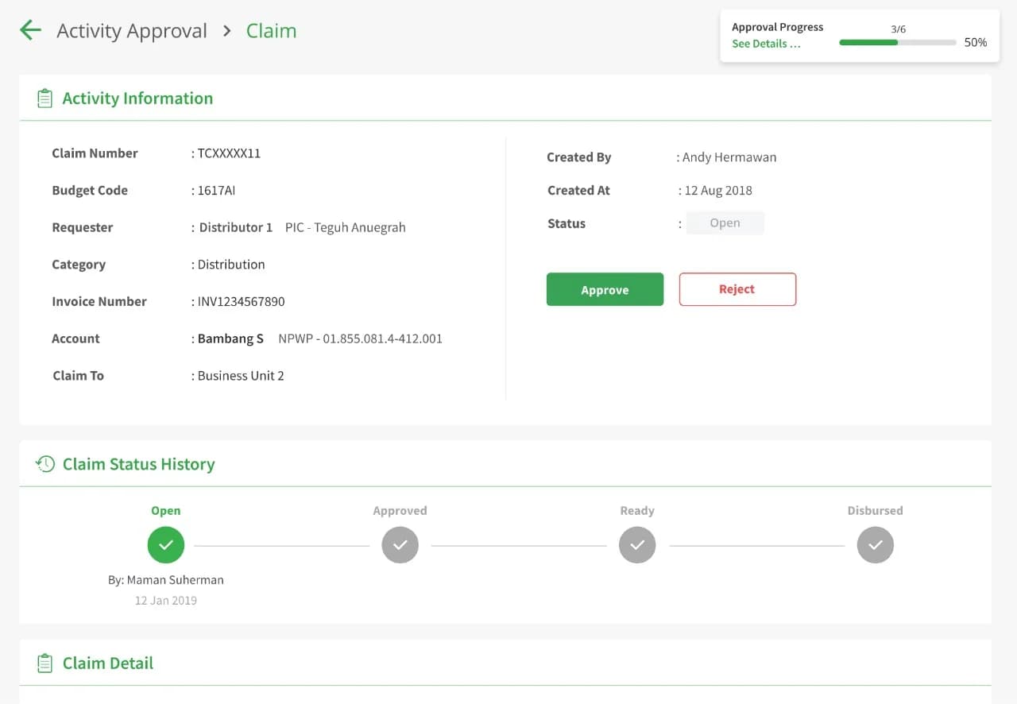Click the Distributor 1 requester name
This screenshot has width=1017, height=704.
236,227
